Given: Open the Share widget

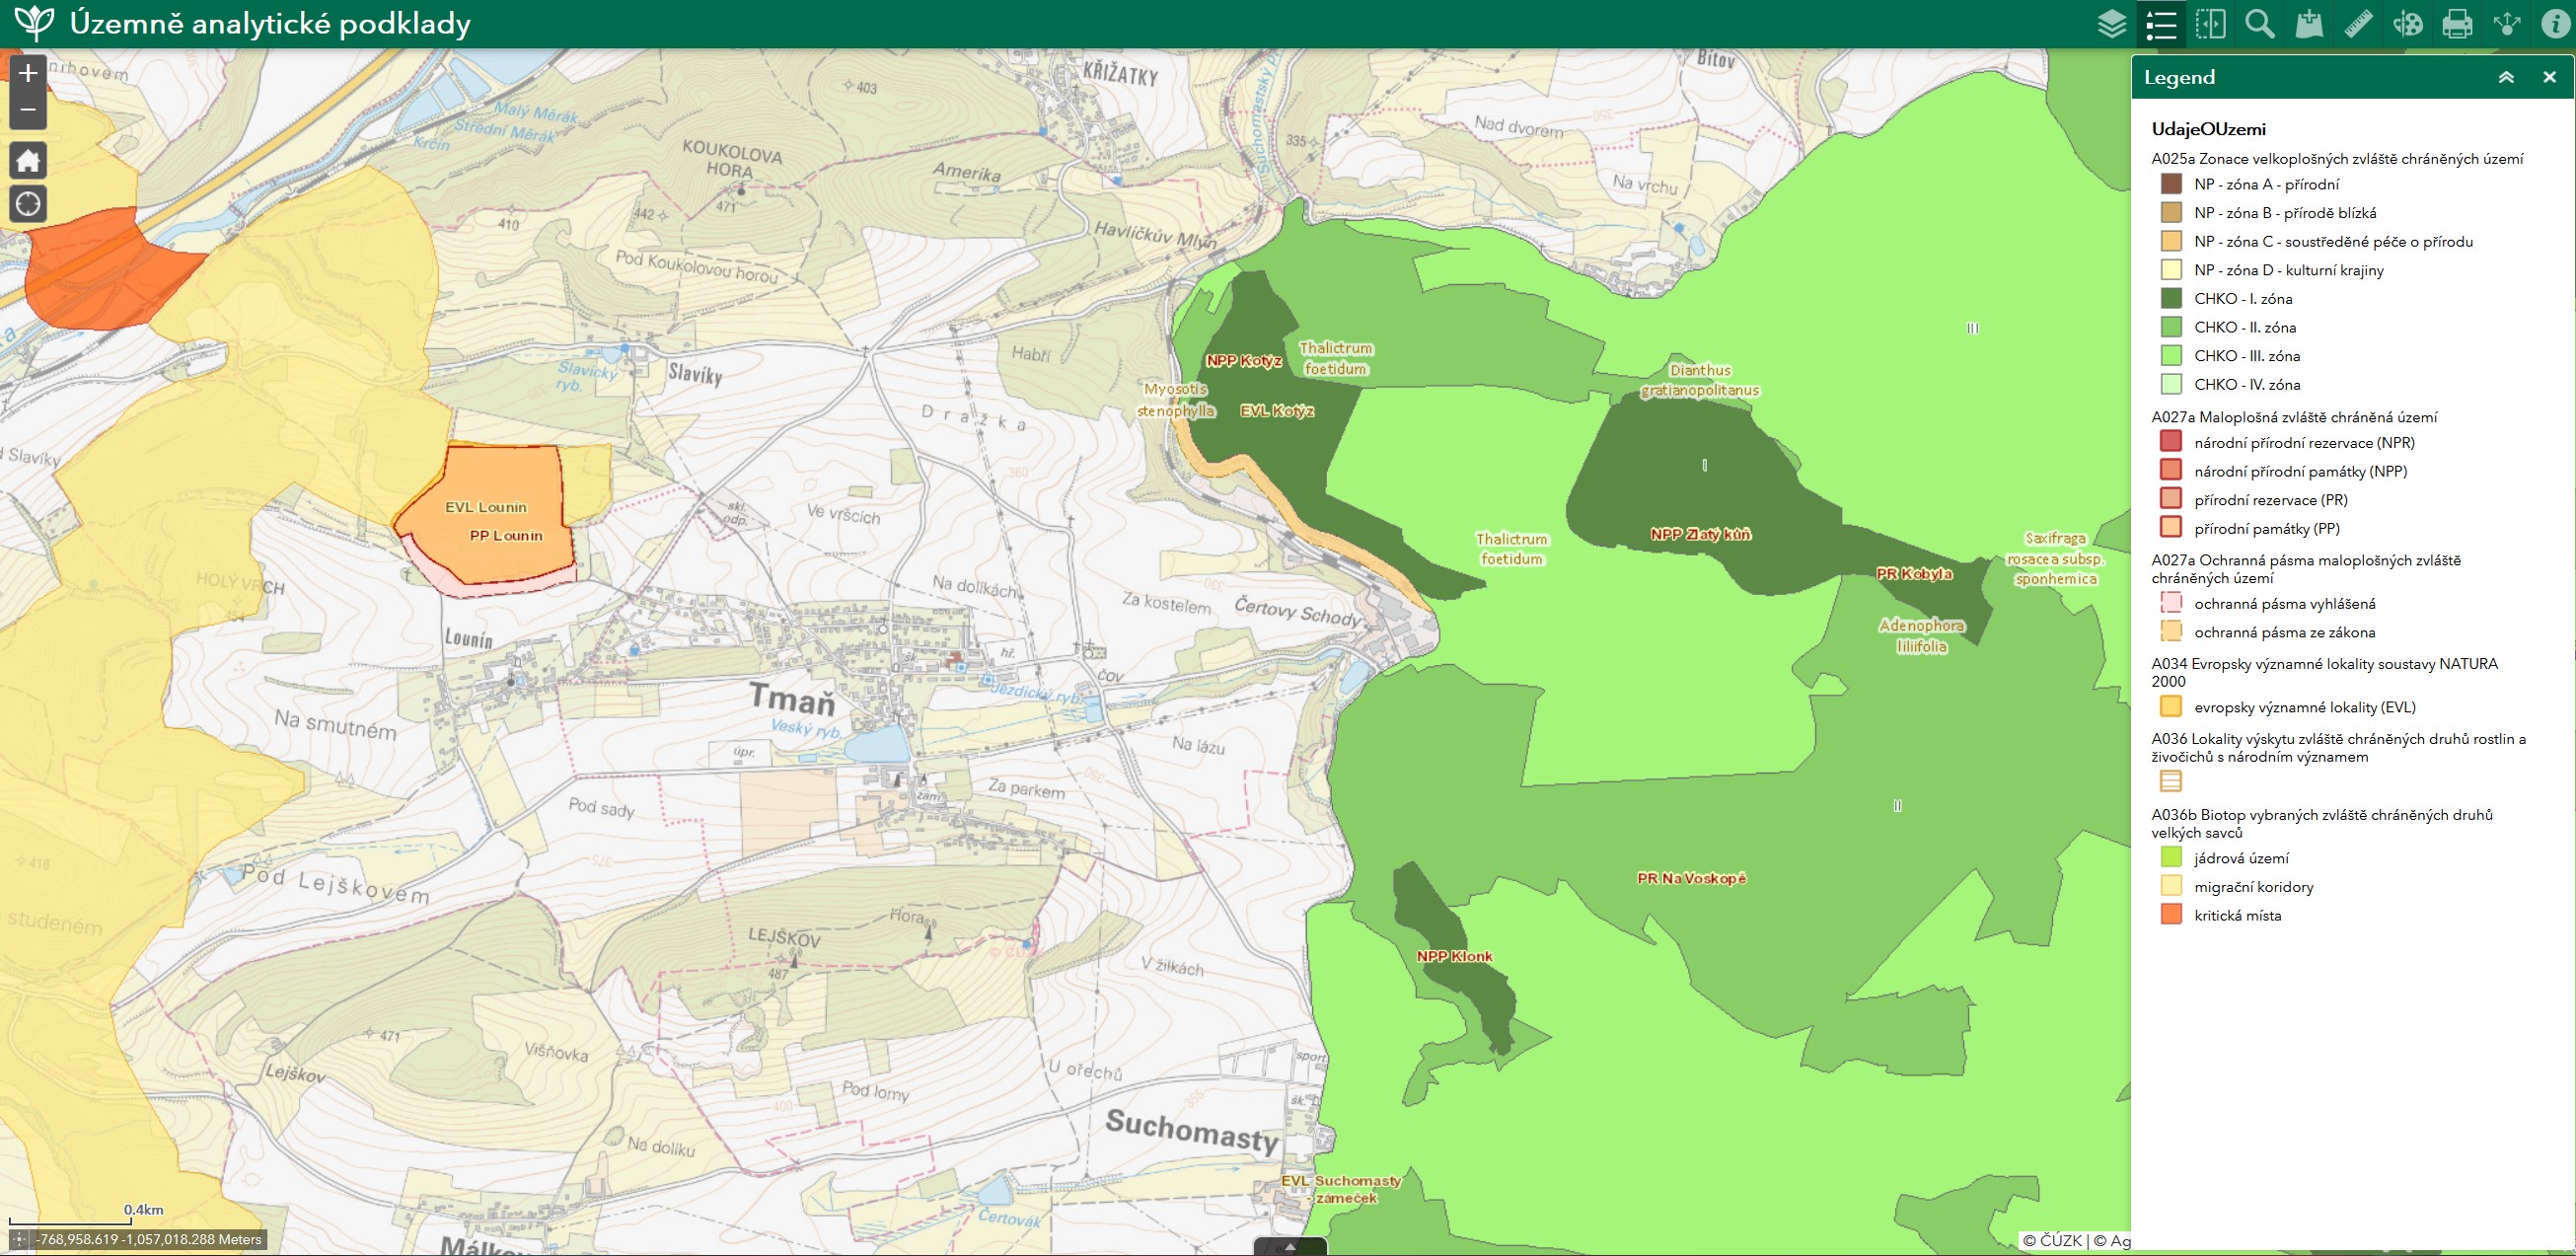Looking at the screenshot, I should click(x=2507, y=24).
